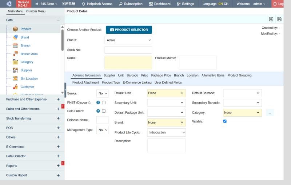
Task: Expand the E-Commerce section
Action: [58, 146]
